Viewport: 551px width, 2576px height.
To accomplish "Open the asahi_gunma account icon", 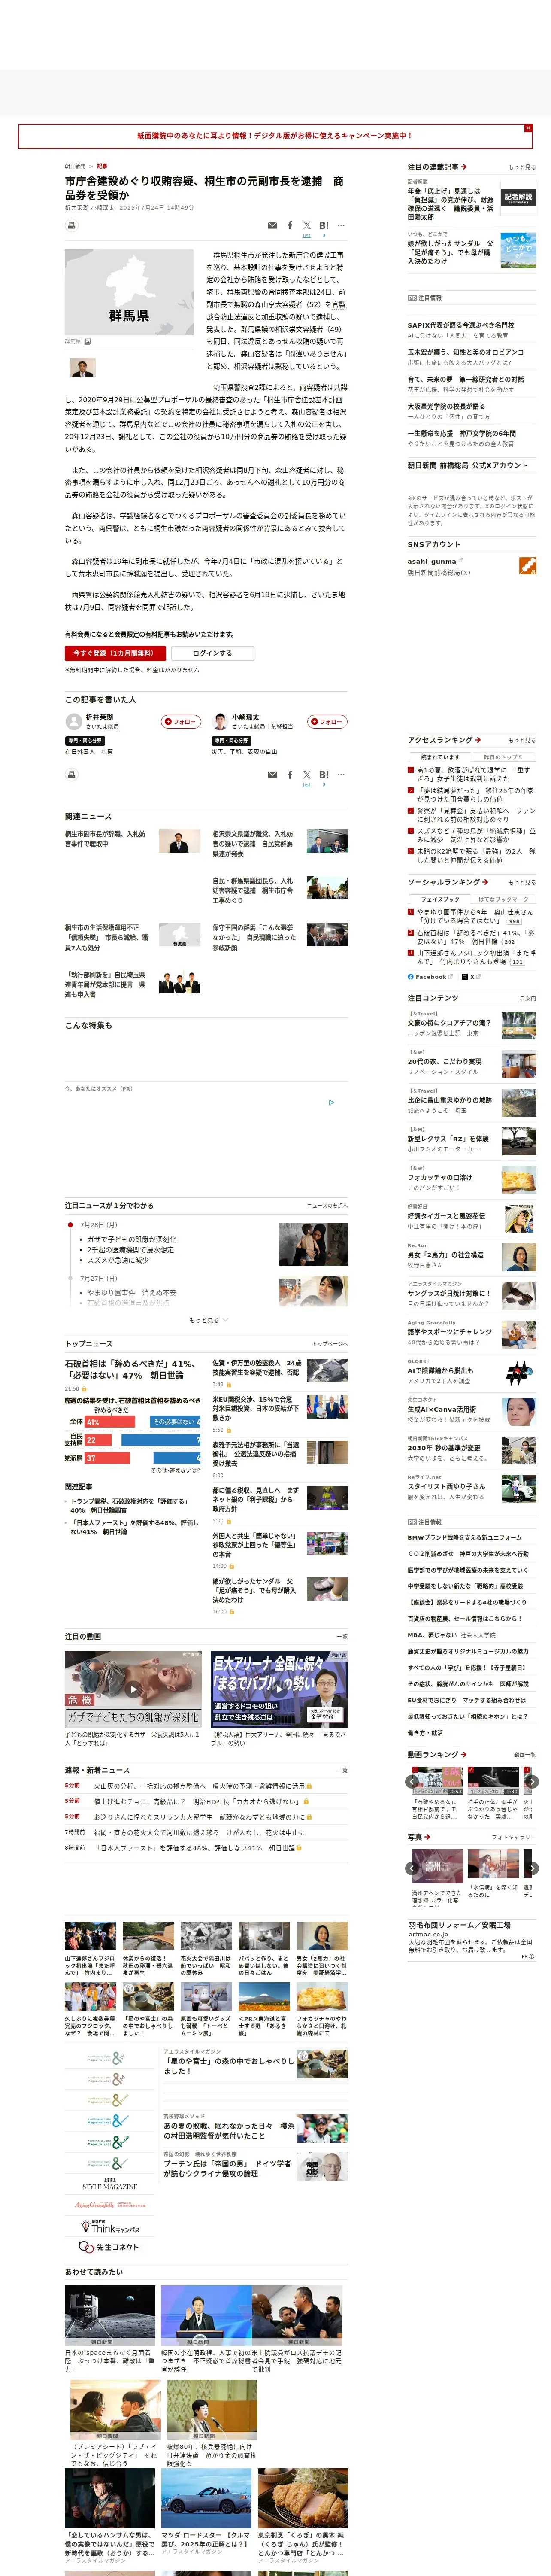I will pyautogui.click(x=527, y=566).
